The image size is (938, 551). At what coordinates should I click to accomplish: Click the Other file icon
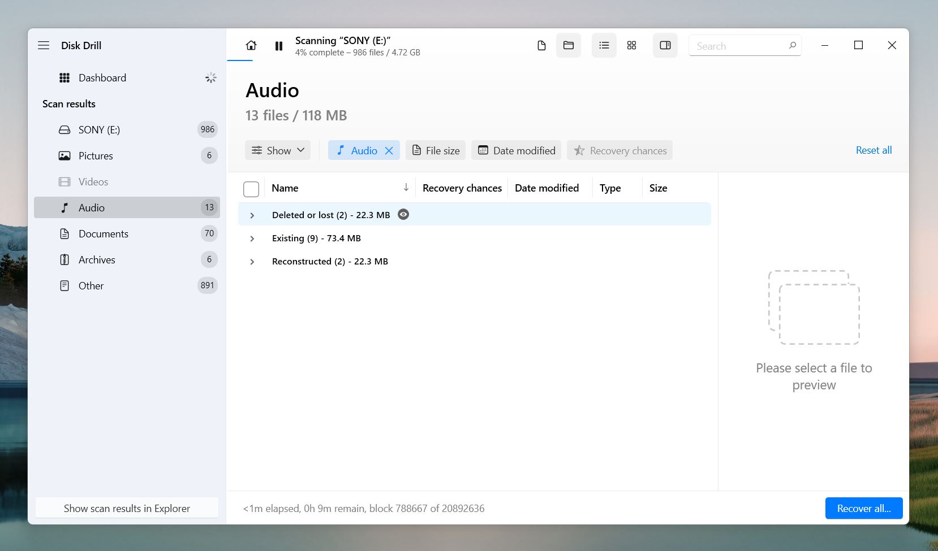[x=64, y=285]
